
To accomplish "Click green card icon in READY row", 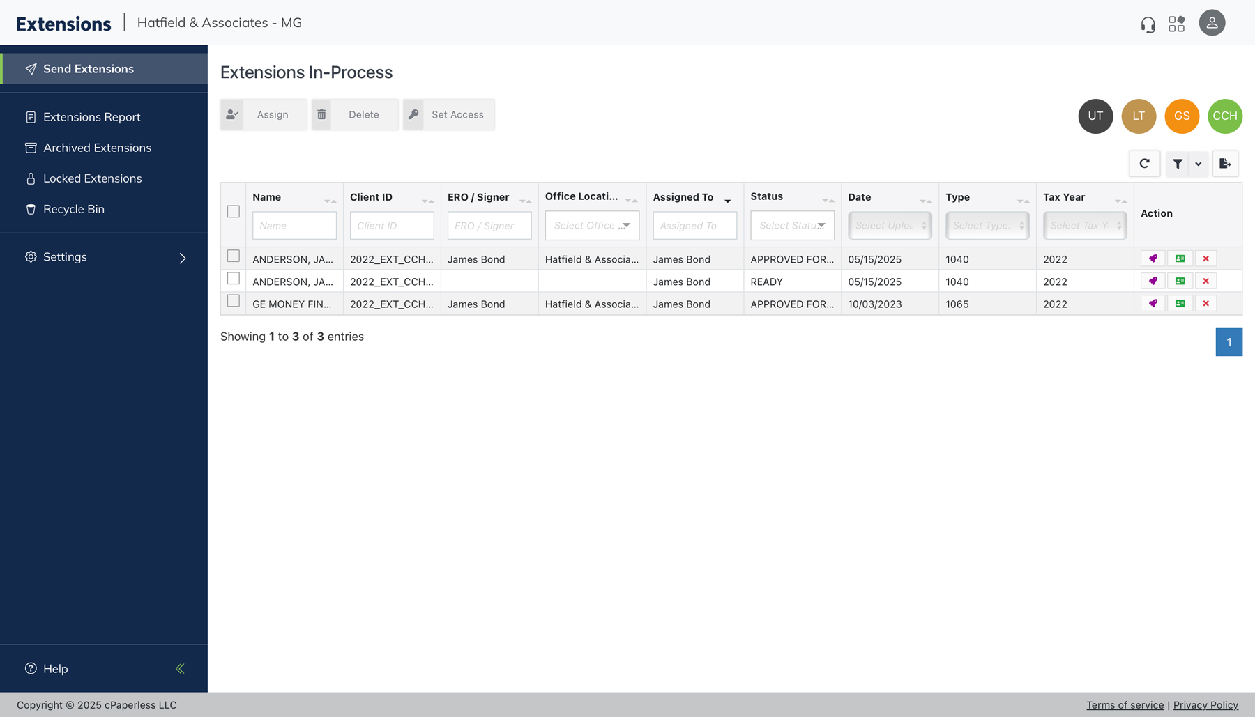I will click(1180, 282).
